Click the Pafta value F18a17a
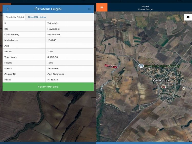 point(53,80)
